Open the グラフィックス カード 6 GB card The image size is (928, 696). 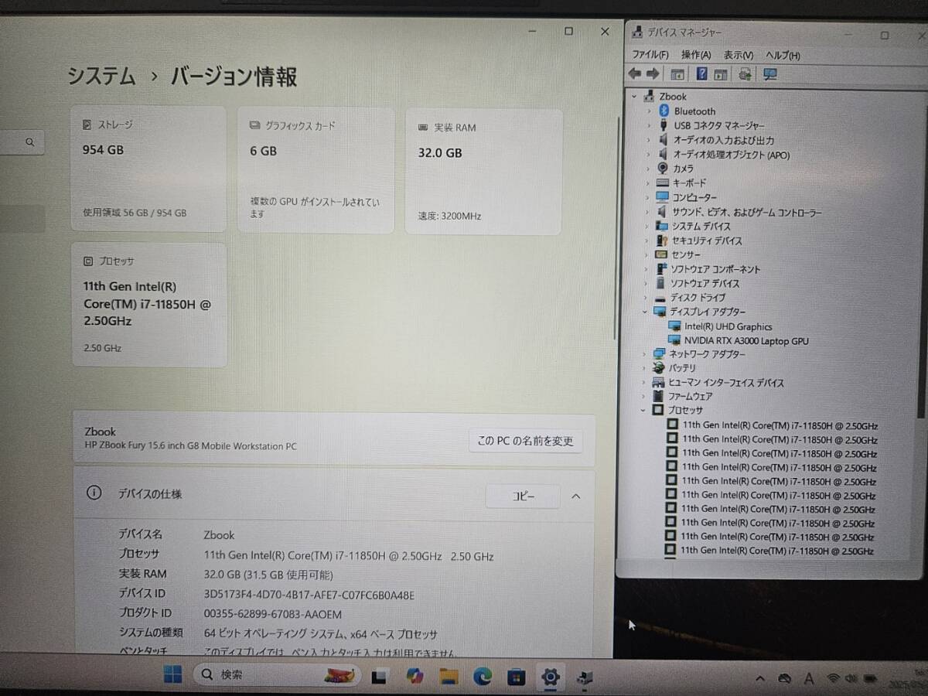coord(316,170)
